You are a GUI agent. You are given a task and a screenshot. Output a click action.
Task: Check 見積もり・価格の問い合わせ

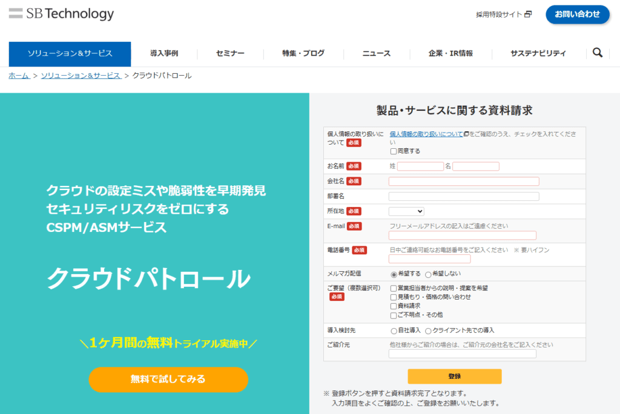[x=394, y=297]
